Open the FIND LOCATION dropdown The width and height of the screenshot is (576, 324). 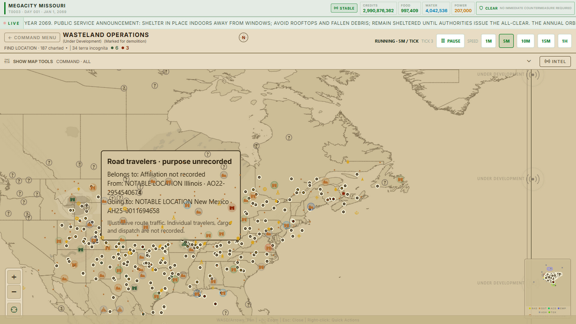tap(36, 48)
